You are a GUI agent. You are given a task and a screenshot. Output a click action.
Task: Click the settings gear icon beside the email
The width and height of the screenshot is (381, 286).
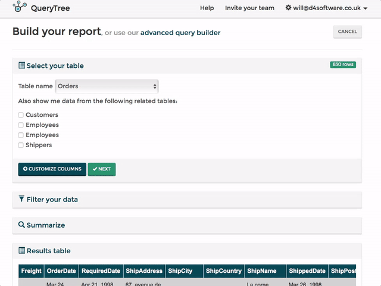288,8
